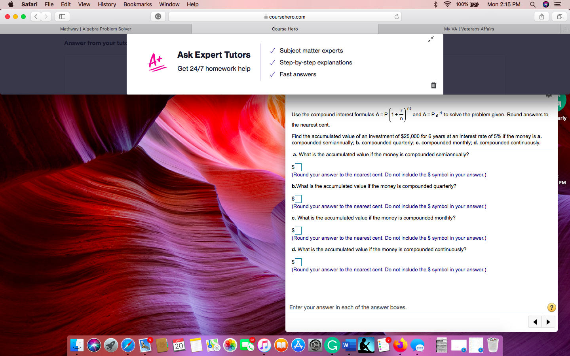This screenshot has width=570, height=356.
Task: Open the Safari menu
Action: [29, 4]
